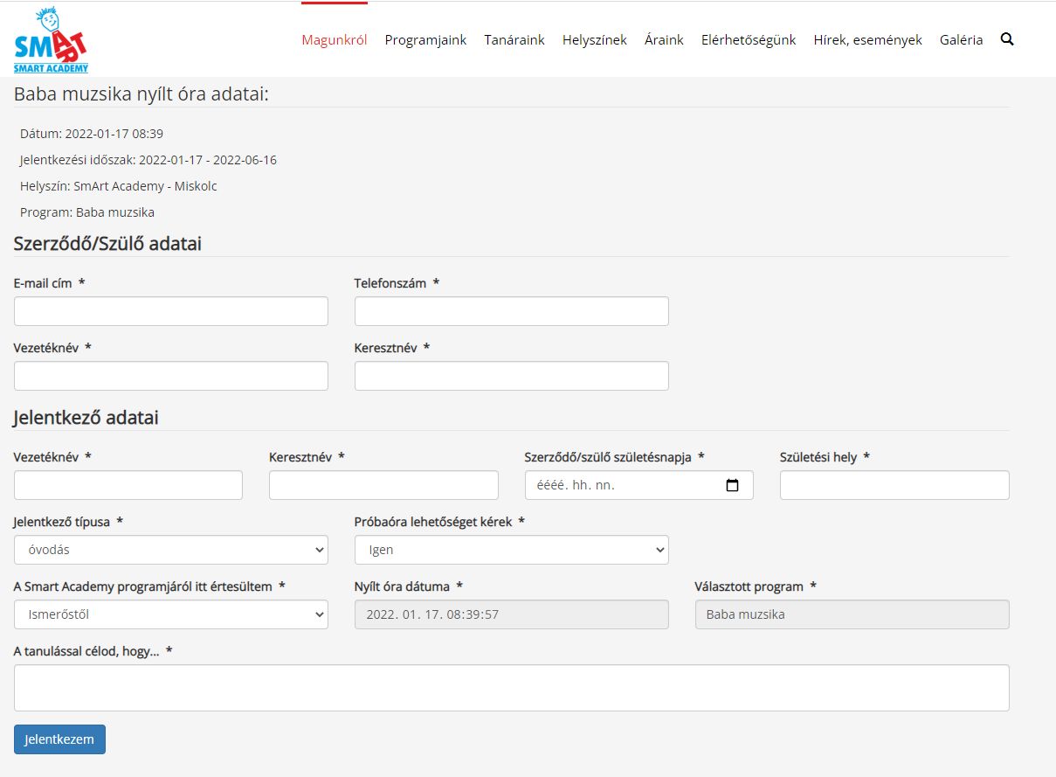Open Elérhetőségünk from the navbar
The height and width of the screenshot is (777, 1056).
click(x=749, y=40)
